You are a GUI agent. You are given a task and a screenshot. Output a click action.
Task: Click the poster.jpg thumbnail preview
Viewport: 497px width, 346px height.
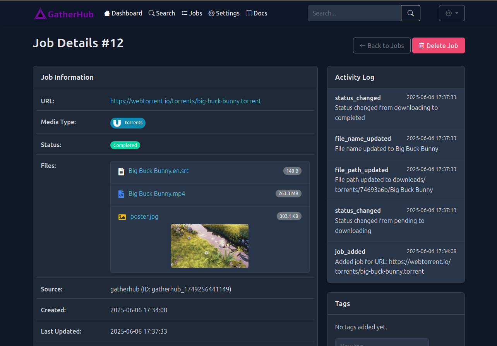click(x=209, y=246)
